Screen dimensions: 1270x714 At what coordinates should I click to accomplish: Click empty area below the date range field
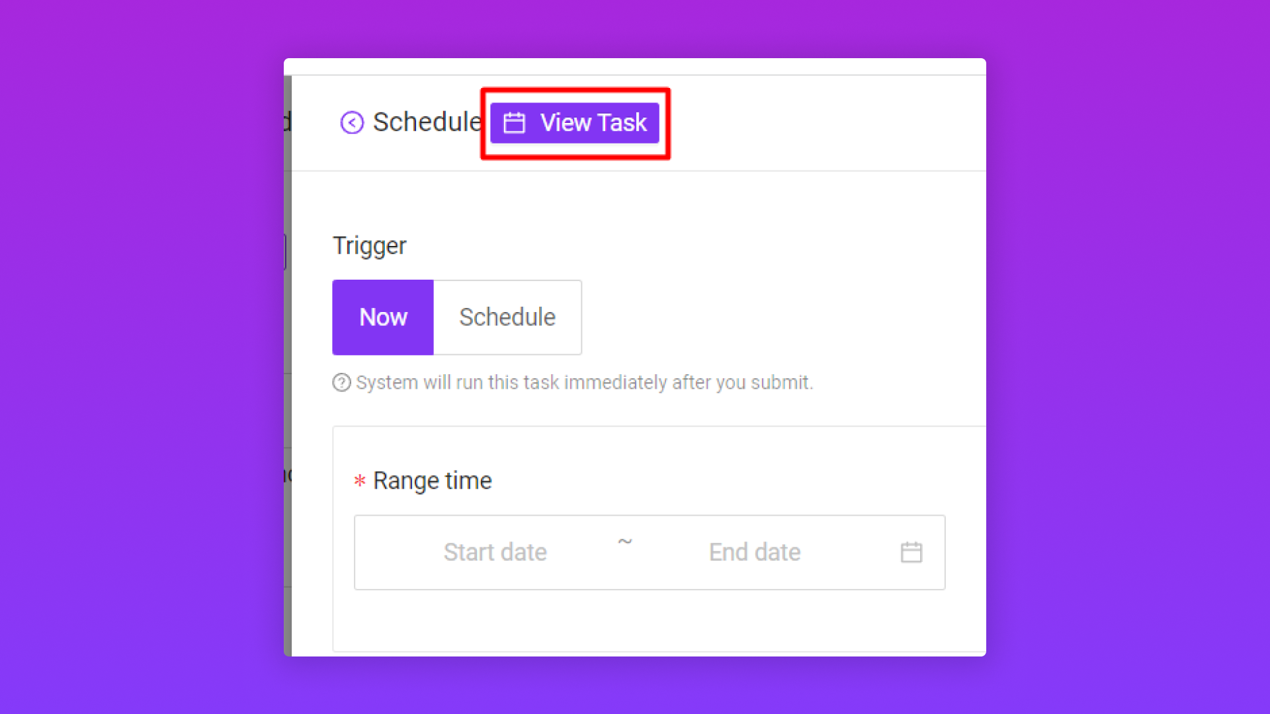(x=648, y=621)
